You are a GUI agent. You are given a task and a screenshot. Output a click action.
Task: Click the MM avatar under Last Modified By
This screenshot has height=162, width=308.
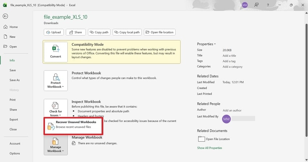click(x=226, y=119)
